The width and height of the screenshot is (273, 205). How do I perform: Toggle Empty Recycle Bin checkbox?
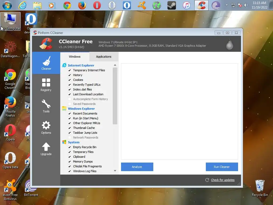[x=70, y=147]
